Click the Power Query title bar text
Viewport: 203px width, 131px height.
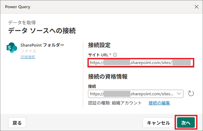tap(17, 7)
